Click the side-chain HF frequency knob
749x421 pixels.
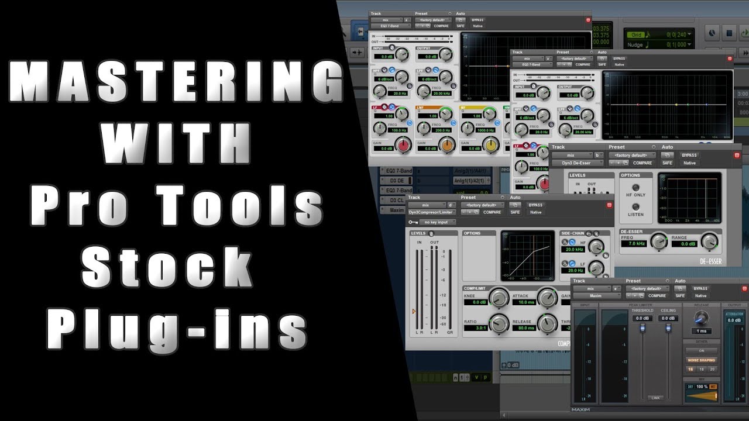point(596,246)
